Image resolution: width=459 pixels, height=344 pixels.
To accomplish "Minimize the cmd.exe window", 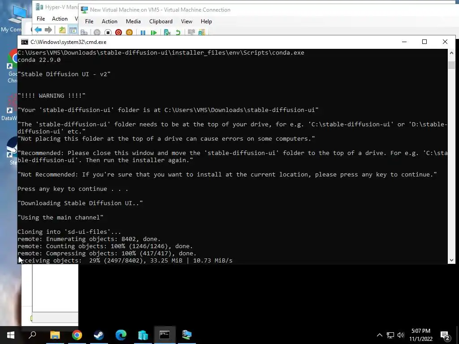I will pos(404,42).
